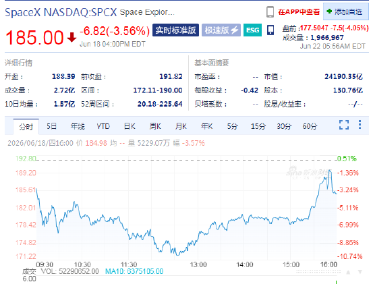
Task: Open the 周K chart tab
Action: pos(155,126)
